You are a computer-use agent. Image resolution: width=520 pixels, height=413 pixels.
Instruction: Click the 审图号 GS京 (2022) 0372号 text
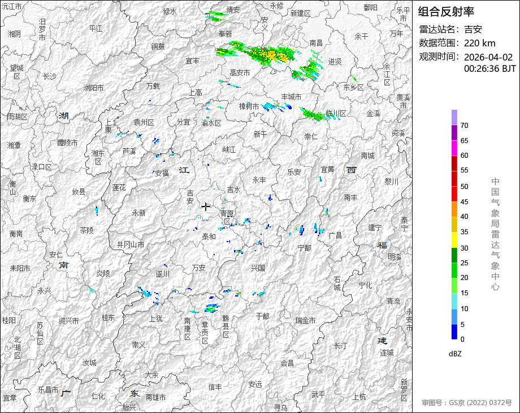pyautogui.click(x=467, y=403)
